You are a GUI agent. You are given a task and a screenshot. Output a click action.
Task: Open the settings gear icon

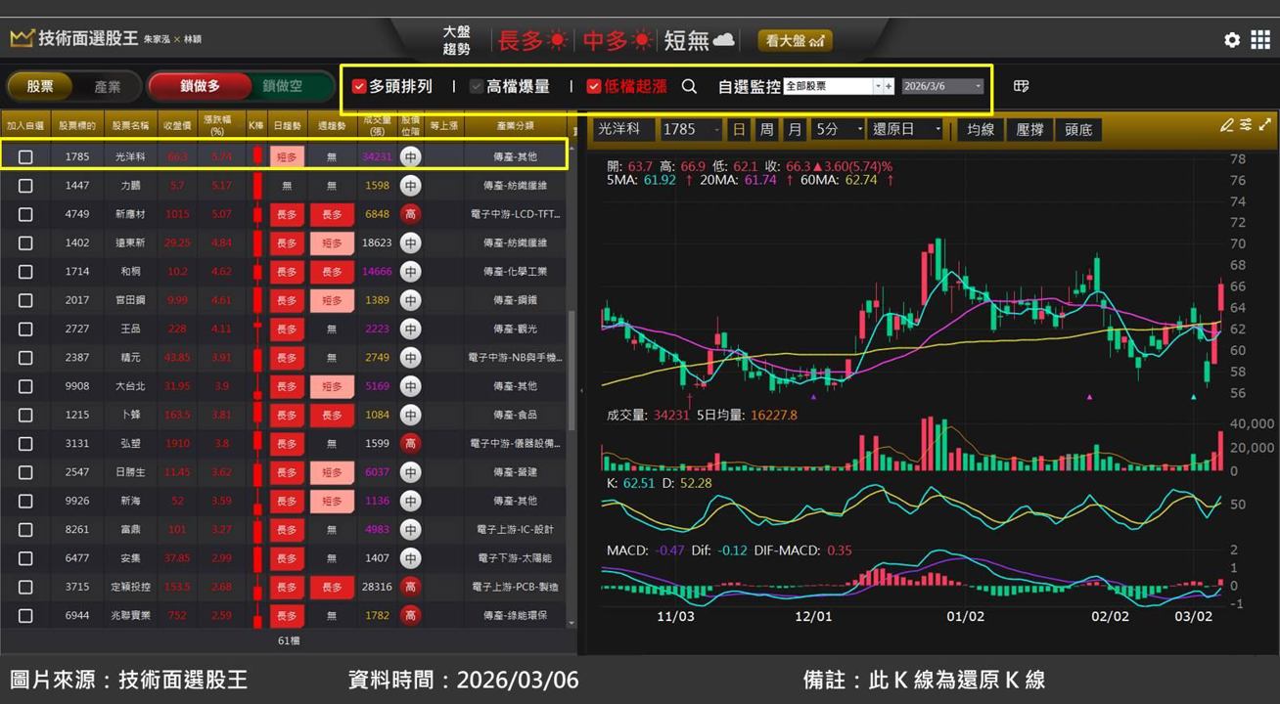pyautogui.click(x=1232, y=40)
